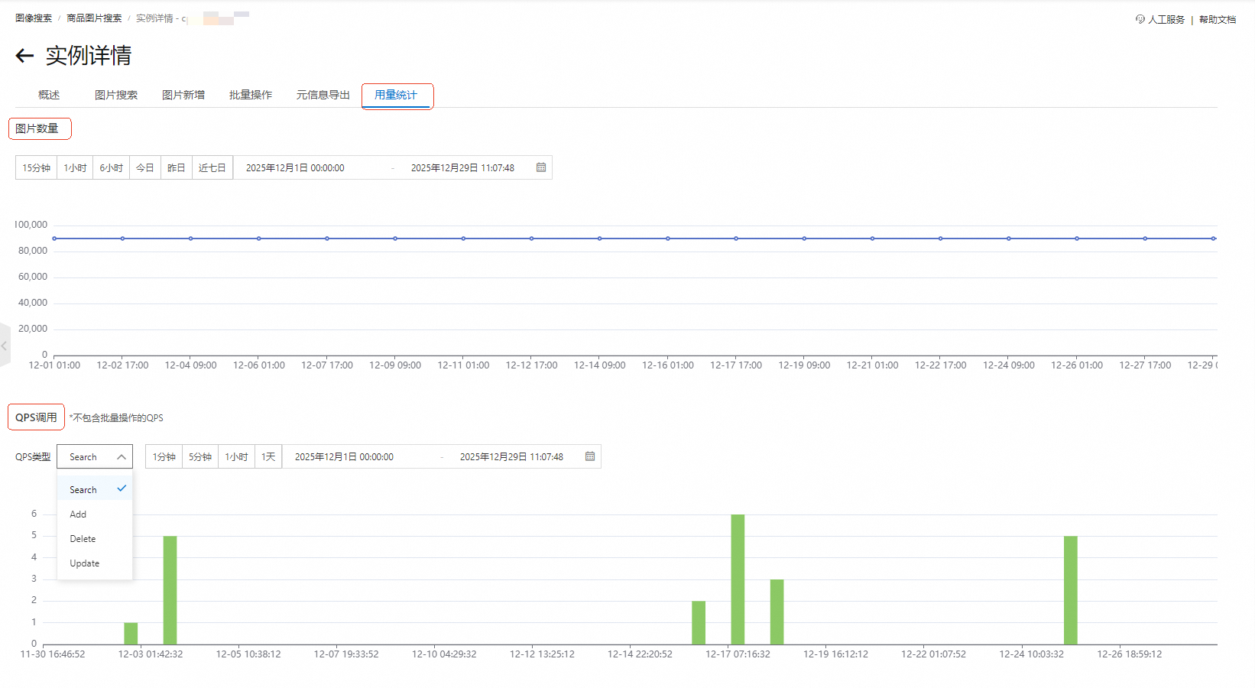Show 今日 image count data
This screenshot has width=1255, height=688.
coord(145,167)
